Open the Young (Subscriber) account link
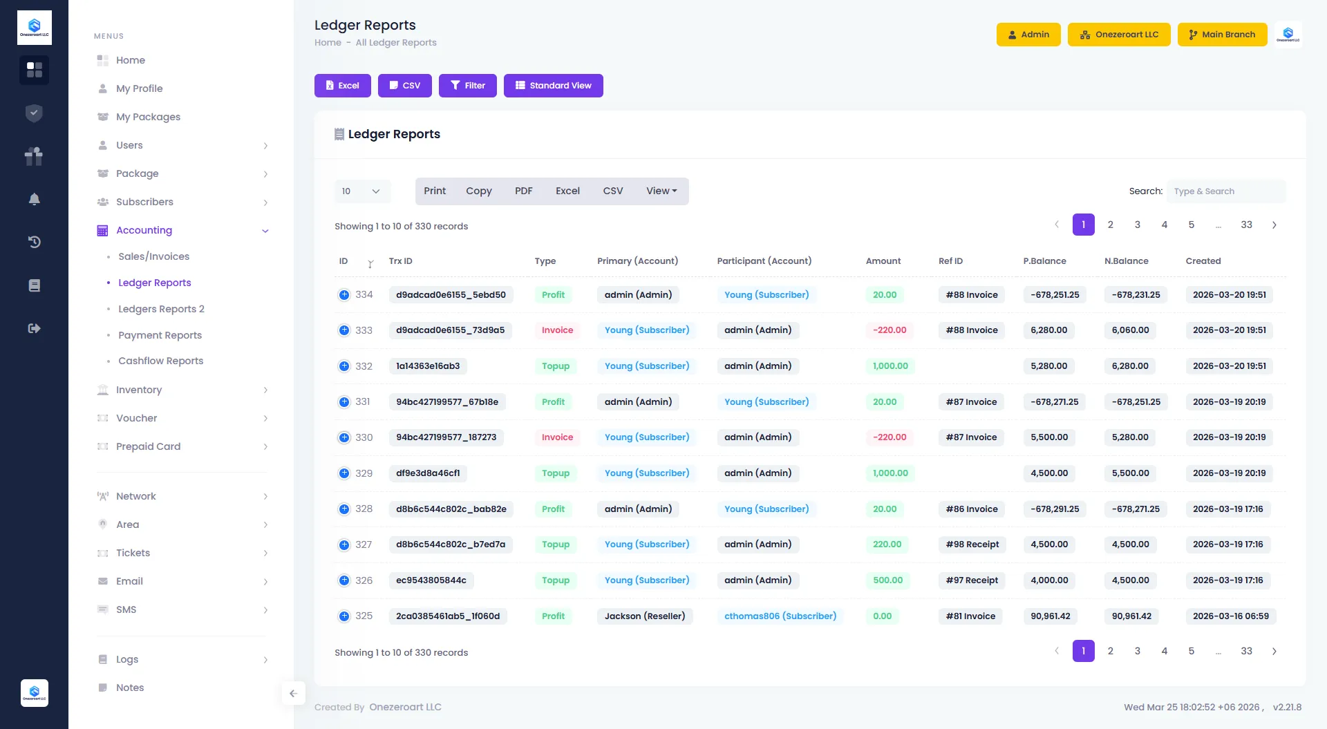 (766, 294)
